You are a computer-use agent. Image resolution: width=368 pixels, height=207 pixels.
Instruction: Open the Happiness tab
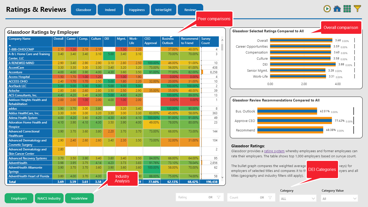pos(137,9)
